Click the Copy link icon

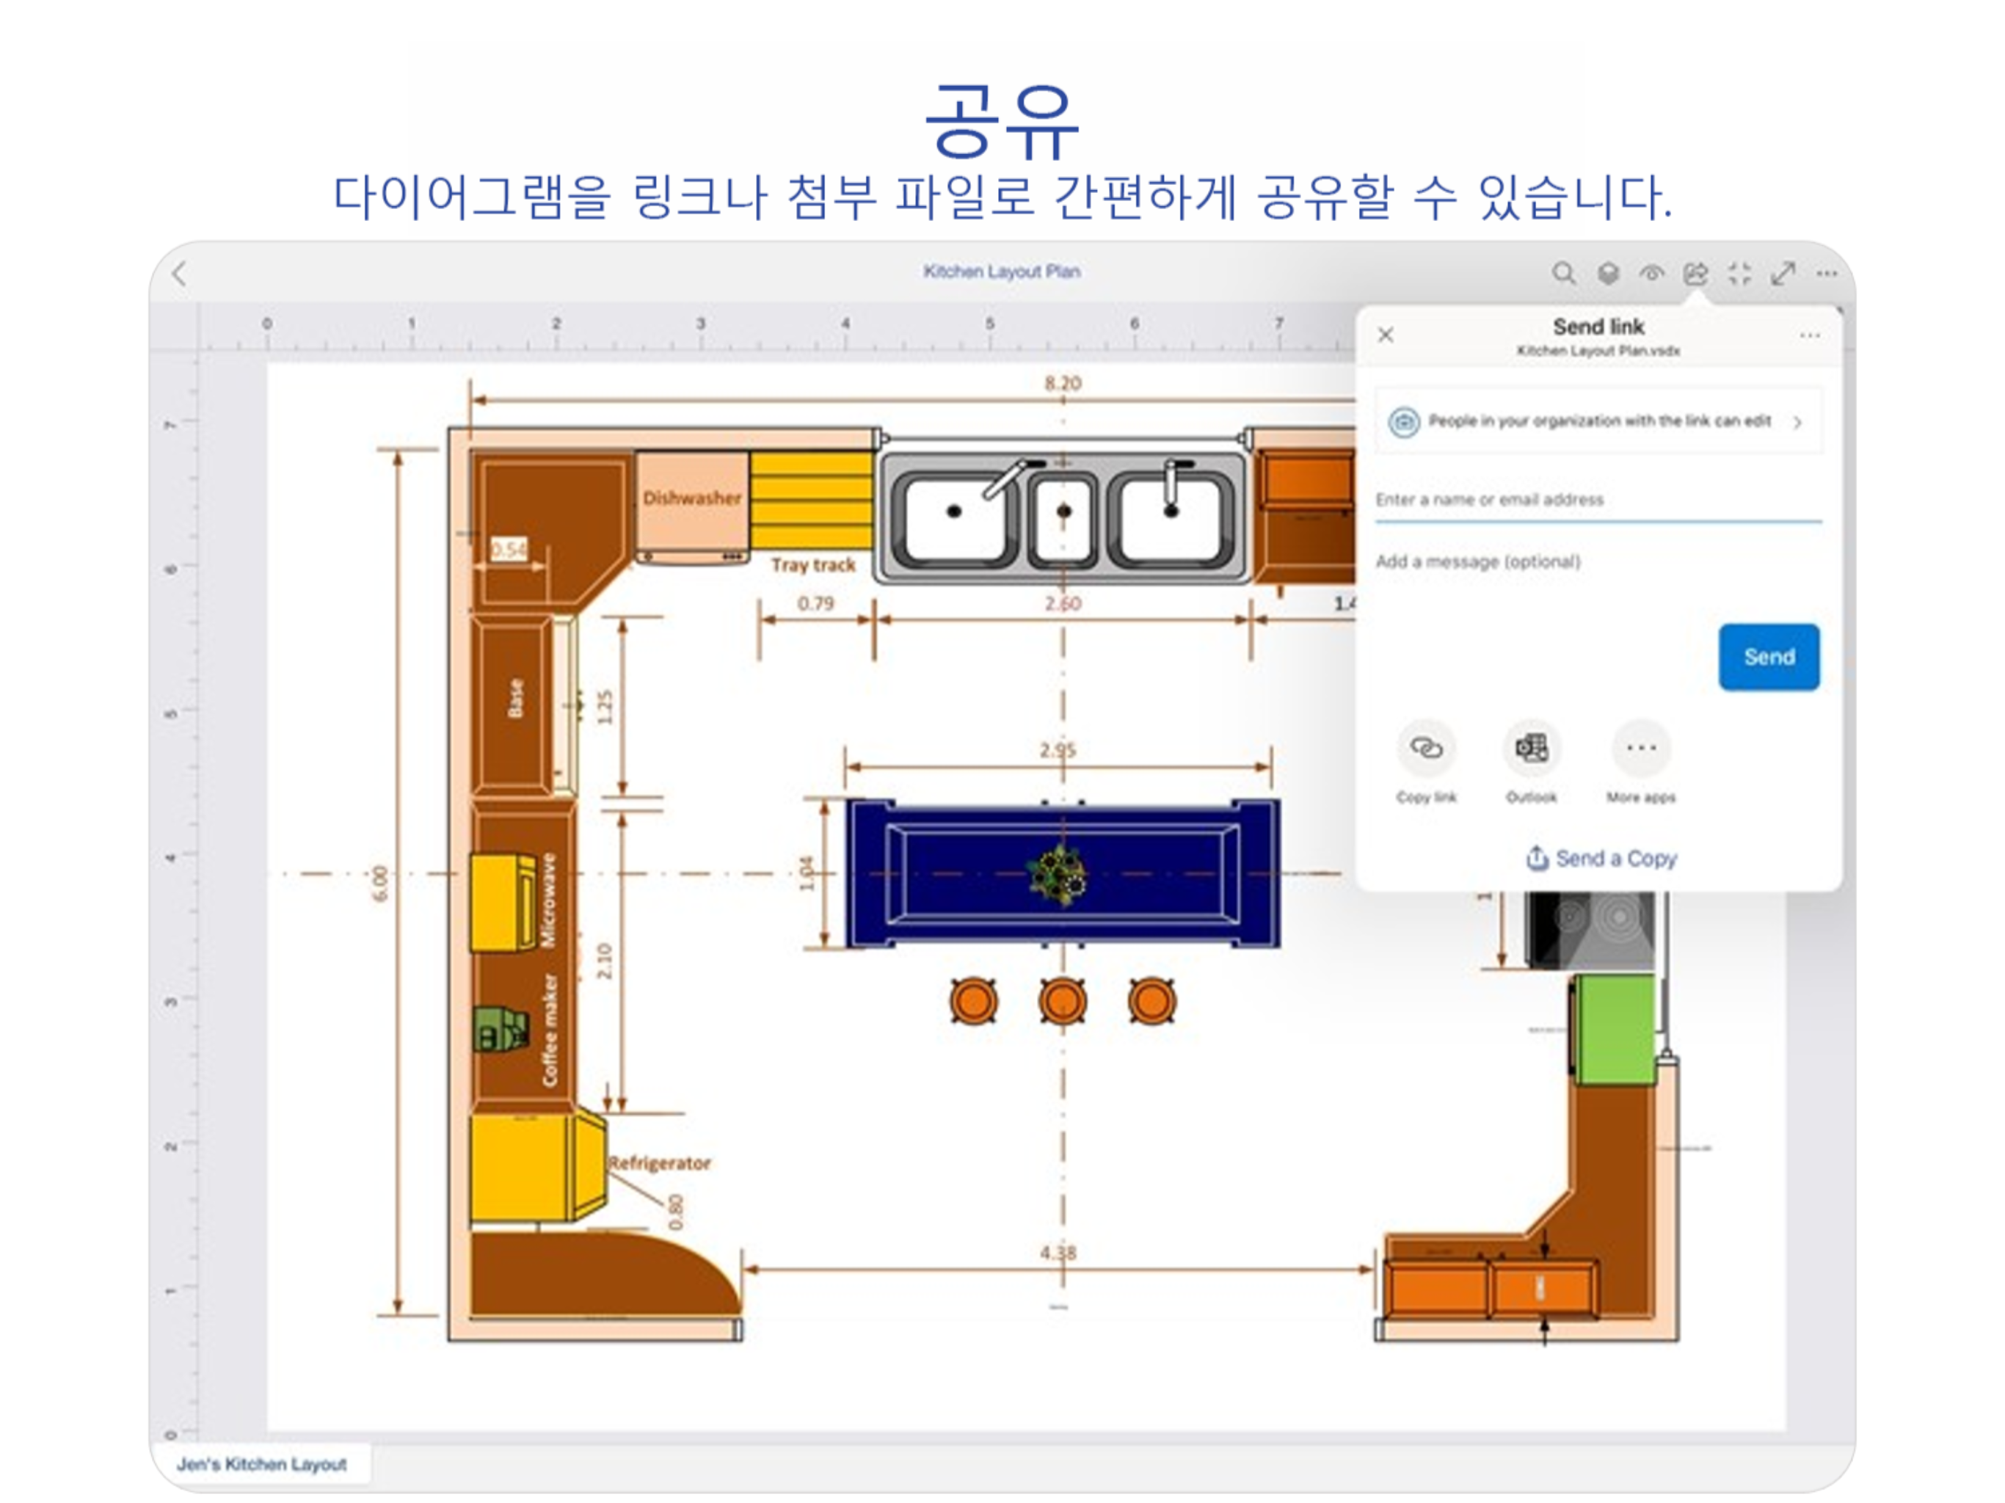coord(1427,747)
